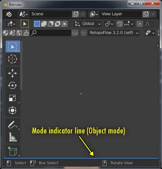
Task: Toggle snapping magnet icon
Action: 120,24
